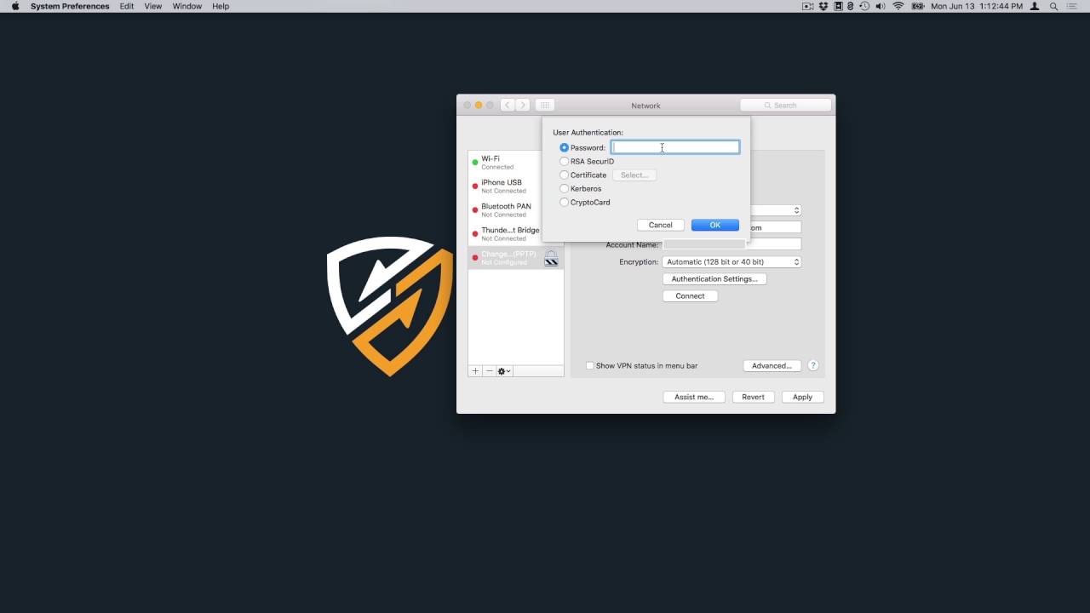Open the Window menu
The width and height of the screenshot is (1090, 613).
pos(187,6)
